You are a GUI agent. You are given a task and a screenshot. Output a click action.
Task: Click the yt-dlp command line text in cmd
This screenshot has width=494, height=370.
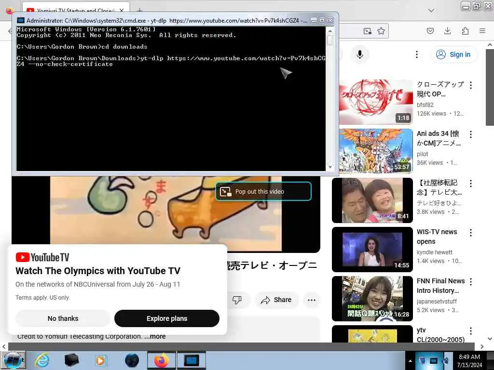[171, 61]
